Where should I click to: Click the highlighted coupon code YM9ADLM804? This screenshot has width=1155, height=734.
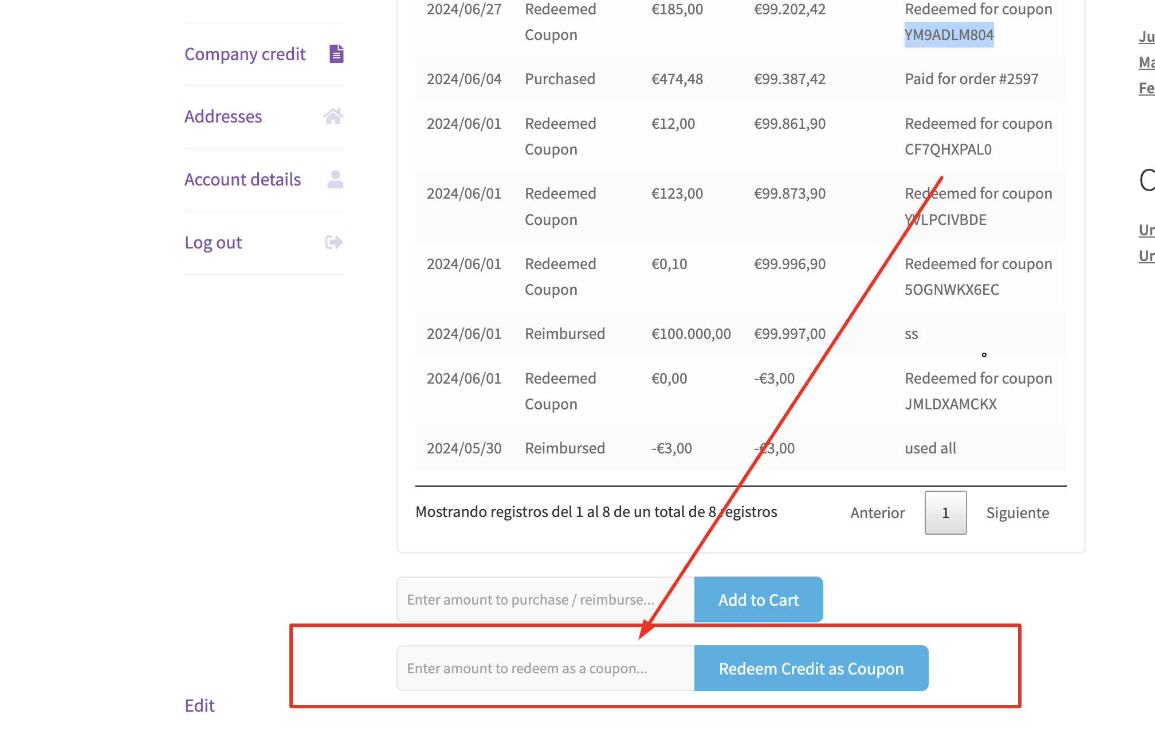[949, 35]
